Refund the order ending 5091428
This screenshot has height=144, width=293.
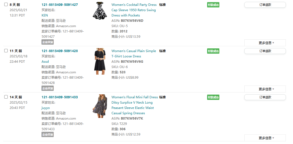[265, 51]
